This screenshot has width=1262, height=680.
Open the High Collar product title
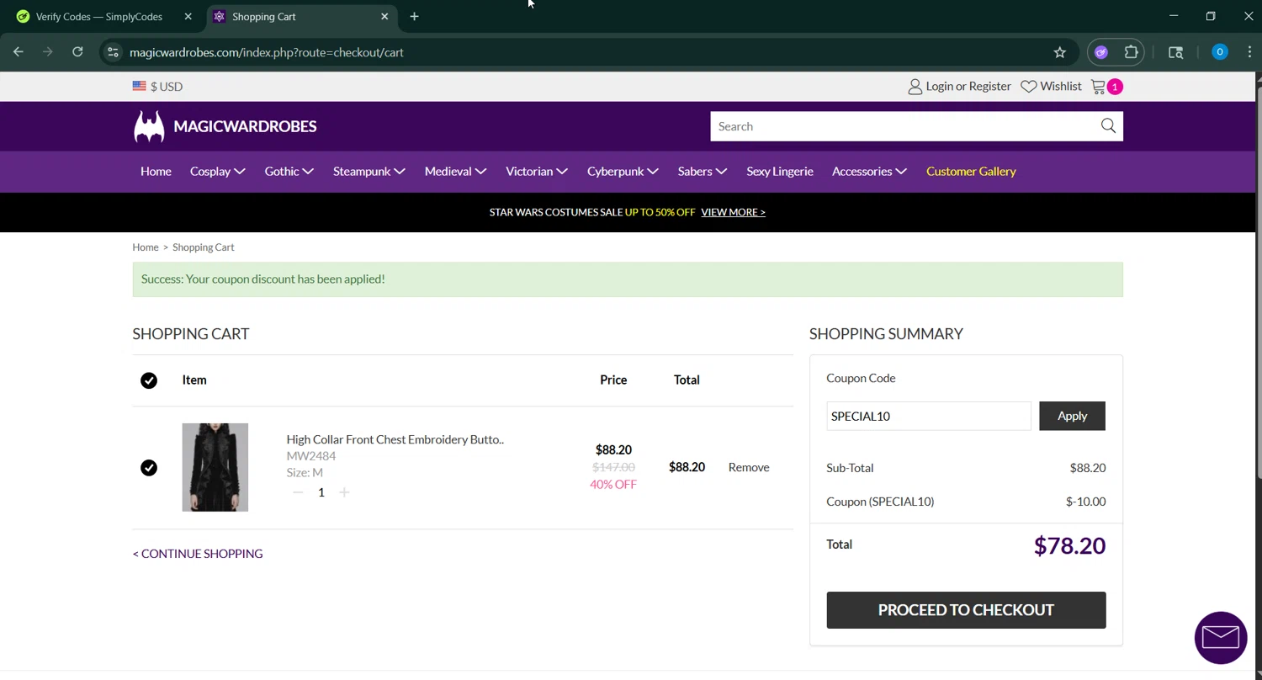coord(395,439)
